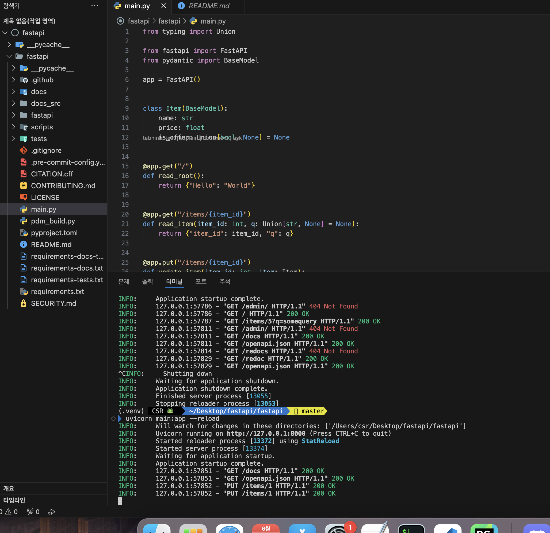This screenshot has height=533, width=550.
Task: Open the .gitignore file
Action: coord(46,150)
